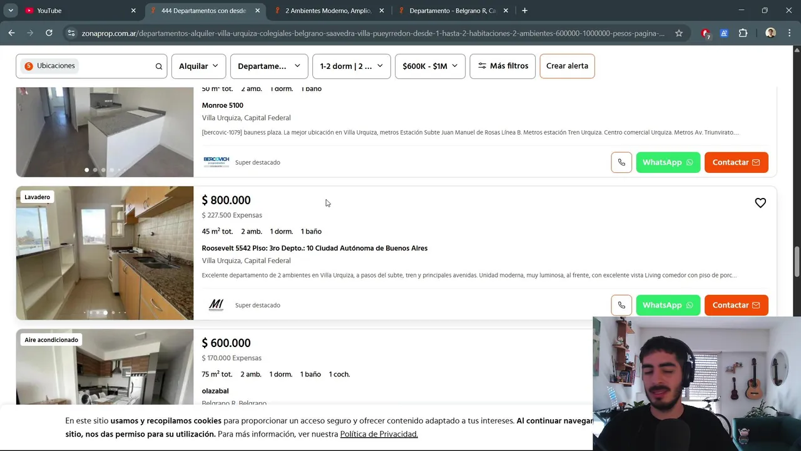Viewport: 801px width, 451px height.
Task: Close the YouTube tab
Action: point(133,11)
